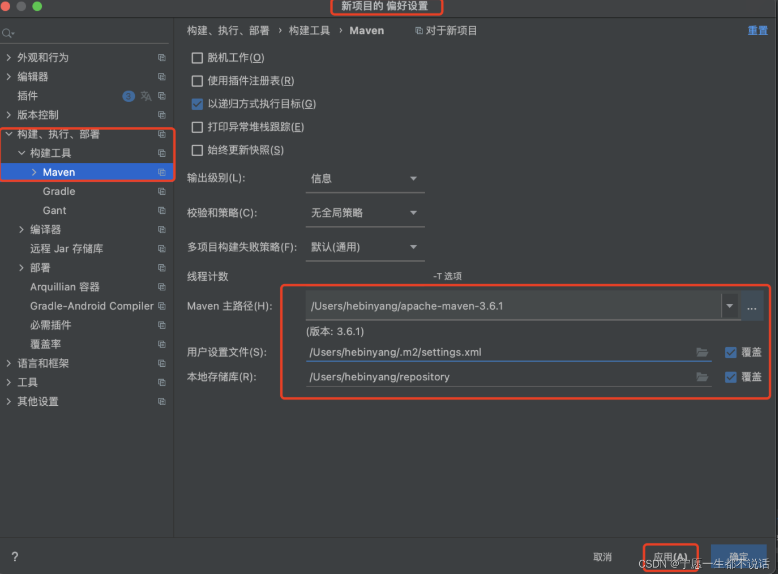This screenshot has height=575, width=779.
Task: Collapse the 构建工具 tree node
Action: pos(22,153)
